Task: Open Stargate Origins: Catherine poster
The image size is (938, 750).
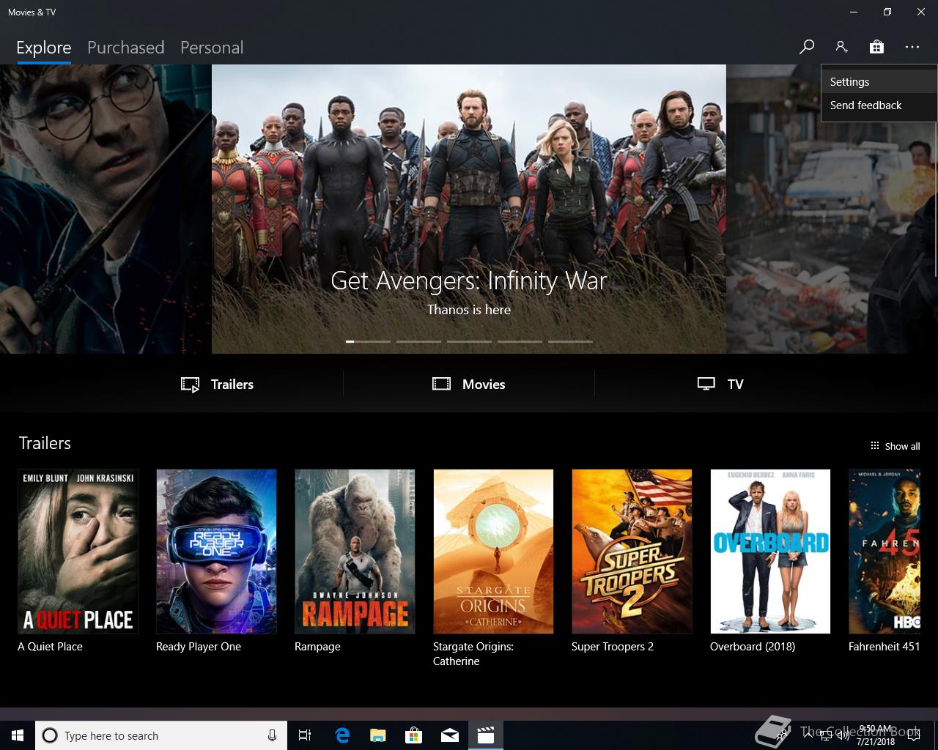Action: click(x=493, y=552)
